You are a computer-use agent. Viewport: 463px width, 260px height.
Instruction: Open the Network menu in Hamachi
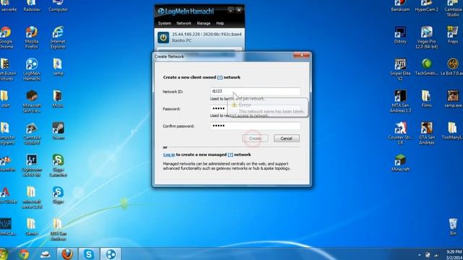click(184, 23)
